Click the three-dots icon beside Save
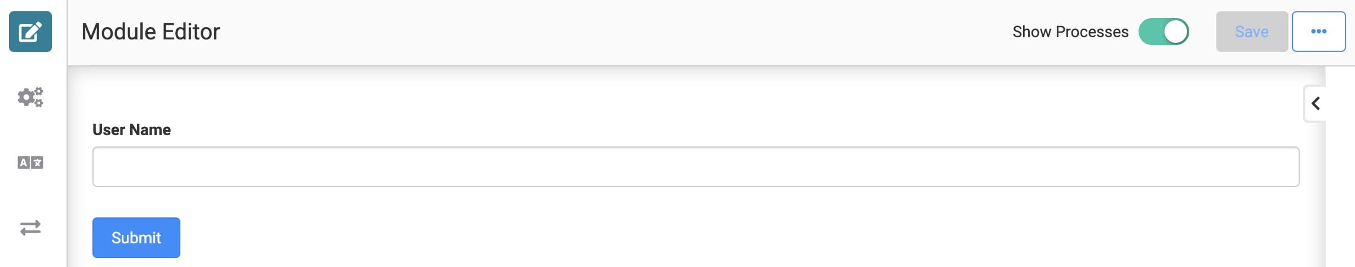 [1318, 32]
